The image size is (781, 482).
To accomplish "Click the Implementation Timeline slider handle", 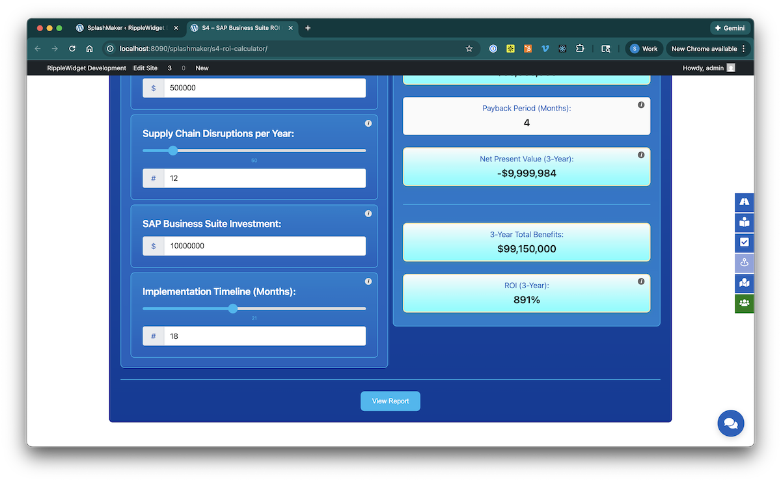I will pyautogui.click(x=233, y=308).
